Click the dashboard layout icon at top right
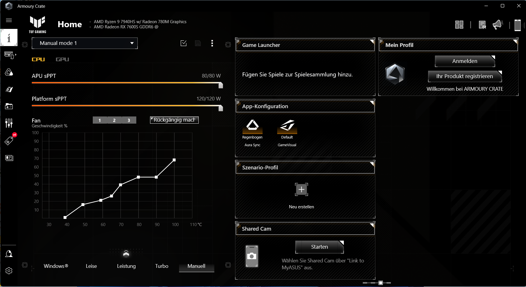Viewport: 526px width, 287px height. tap(459, 25)
